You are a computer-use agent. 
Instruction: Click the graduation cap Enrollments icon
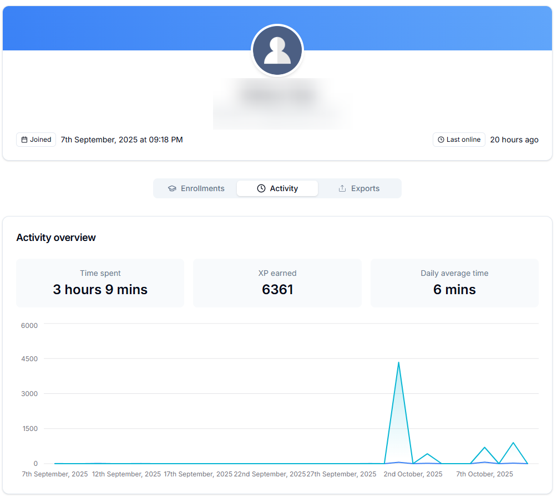(x=172, y=188)
